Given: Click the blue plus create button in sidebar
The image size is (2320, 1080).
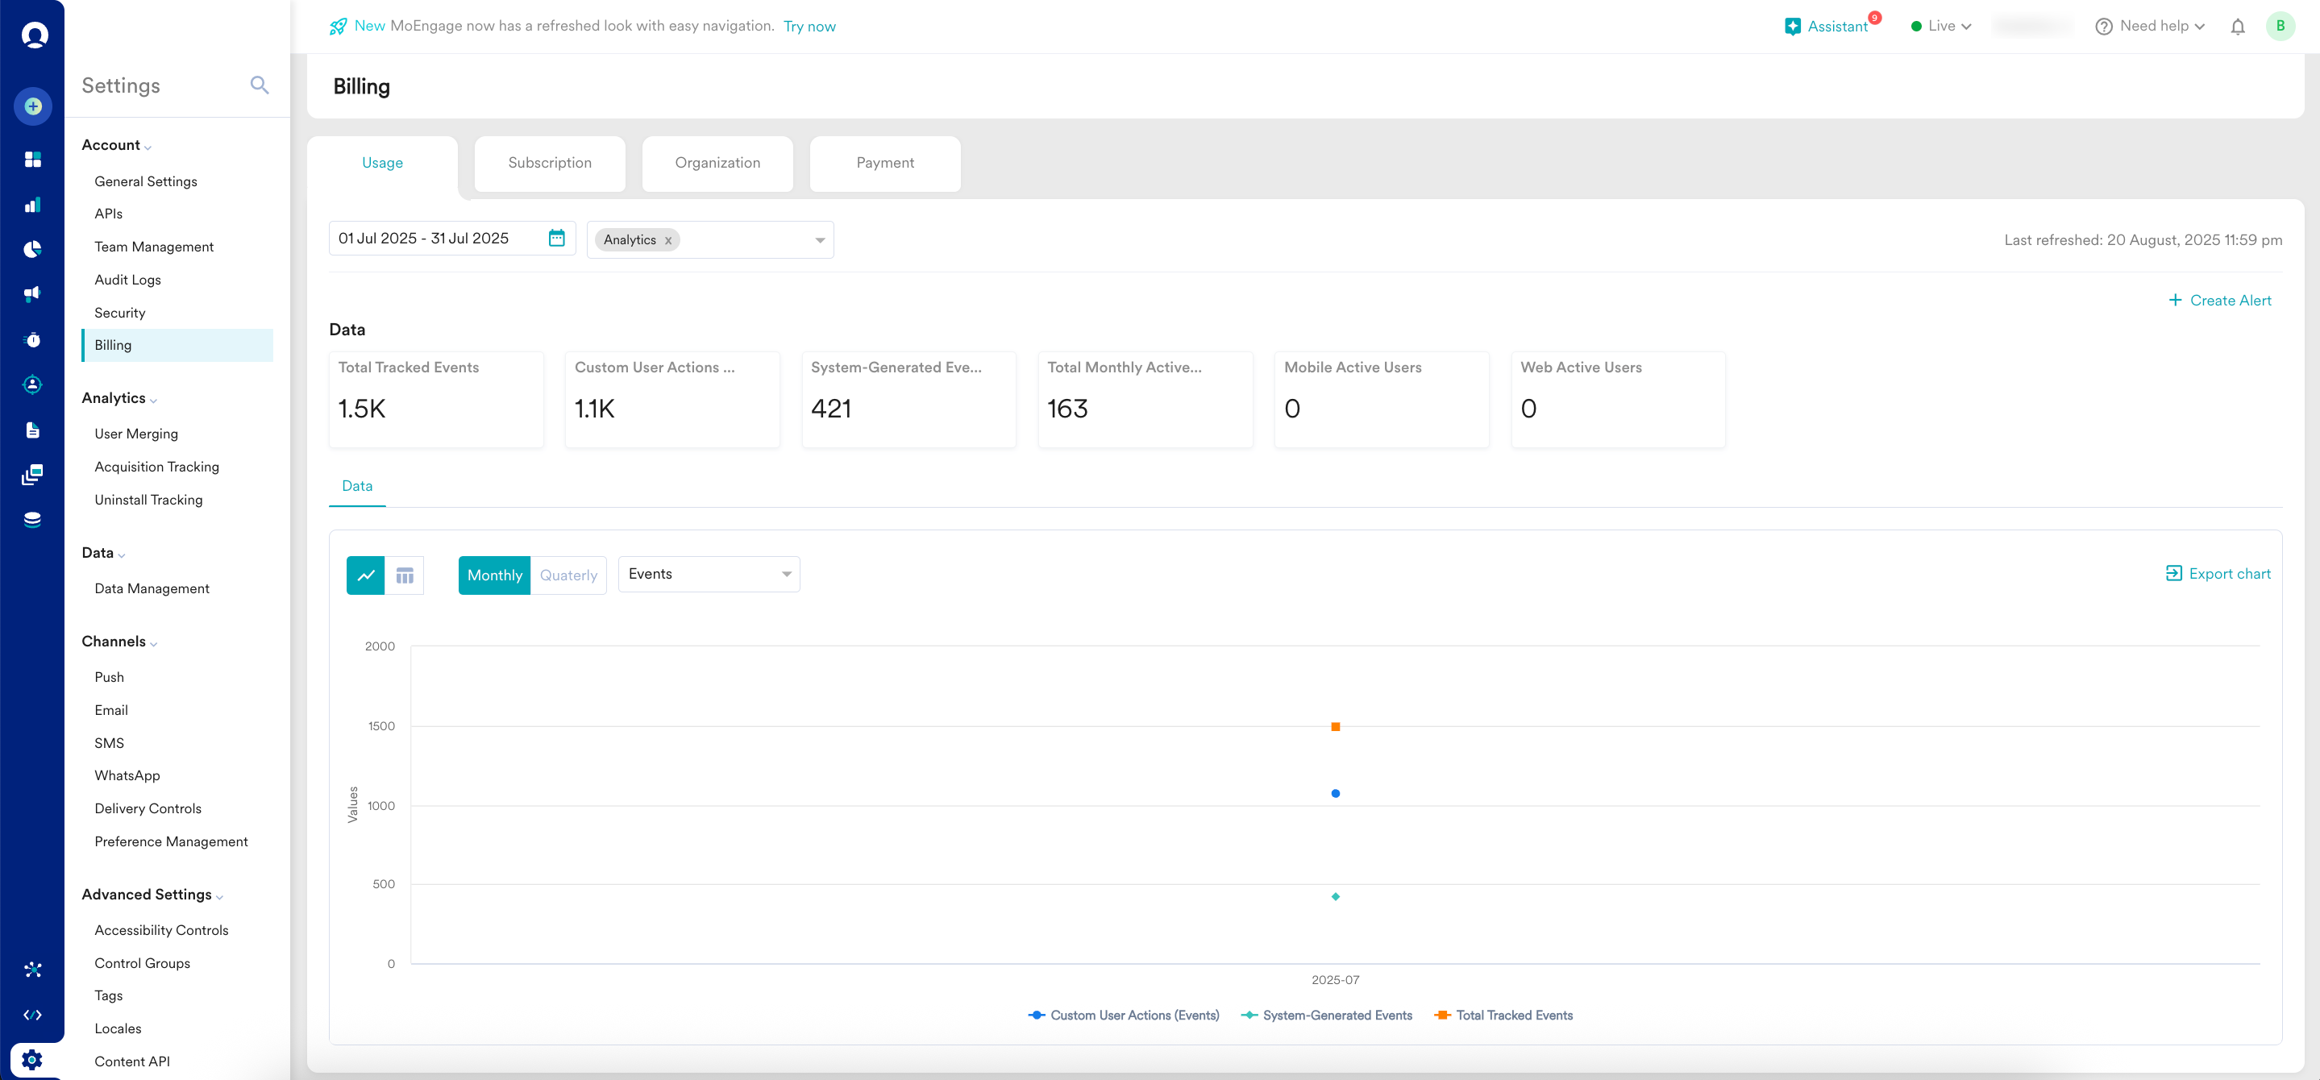Looking at the screenshot, I should (x=33, y=106).
